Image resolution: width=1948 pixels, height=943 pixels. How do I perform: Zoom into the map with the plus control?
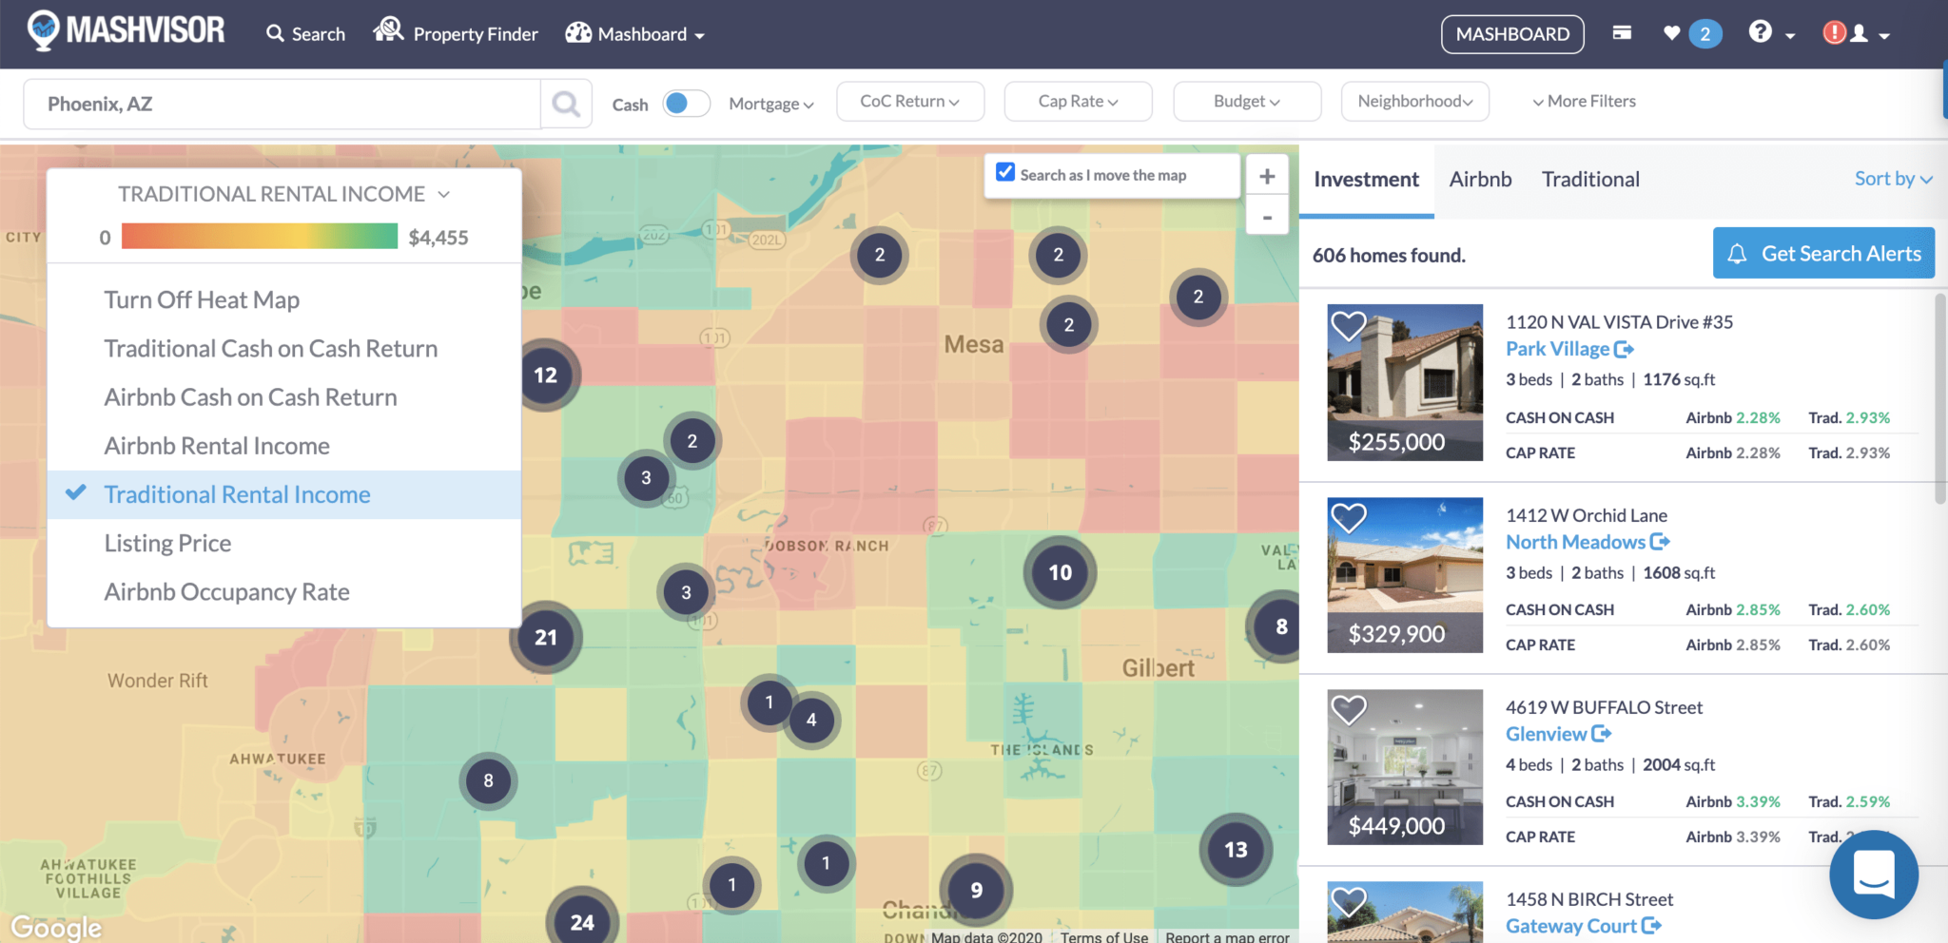click(1267, 175)
